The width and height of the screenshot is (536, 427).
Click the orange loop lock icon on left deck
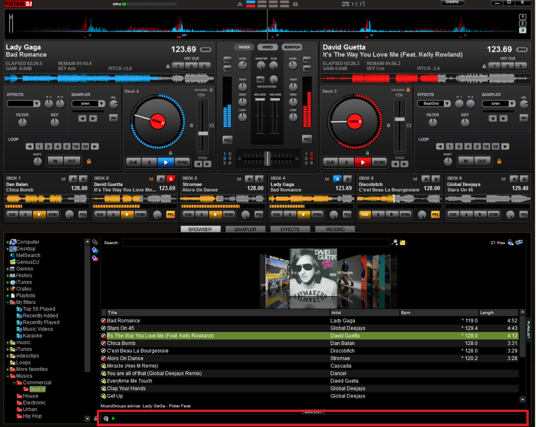(89, 161)
